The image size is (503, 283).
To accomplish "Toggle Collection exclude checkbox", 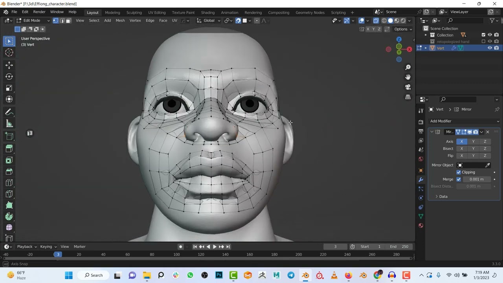I will tap(483, 35).
